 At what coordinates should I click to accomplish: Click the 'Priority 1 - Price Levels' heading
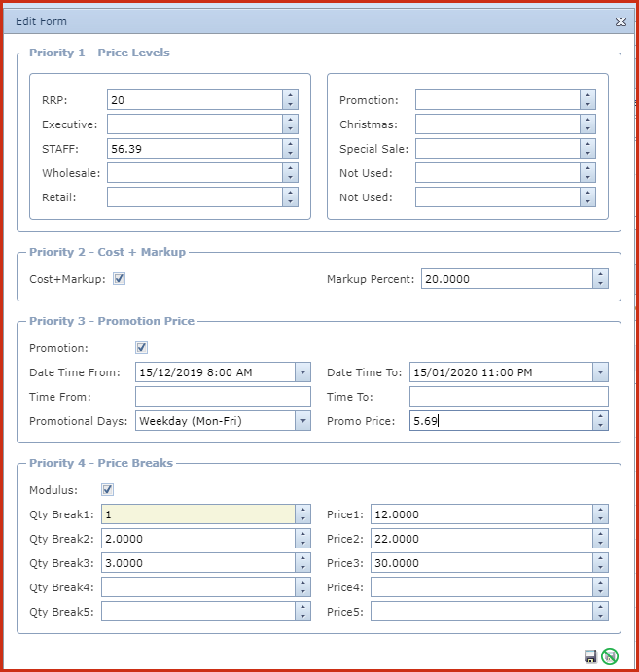99,53
